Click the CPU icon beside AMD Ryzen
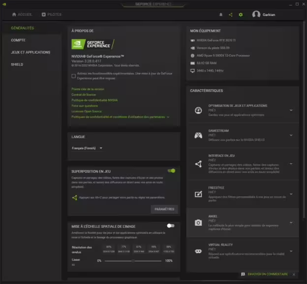This screenshot has width=307, height=284. (x=192, y=56)
